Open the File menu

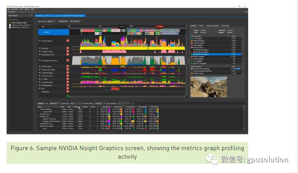point(9,9)
